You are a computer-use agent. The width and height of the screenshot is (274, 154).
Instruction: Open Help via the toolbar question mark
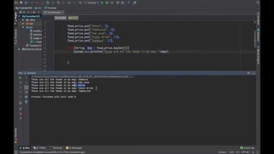128,3
